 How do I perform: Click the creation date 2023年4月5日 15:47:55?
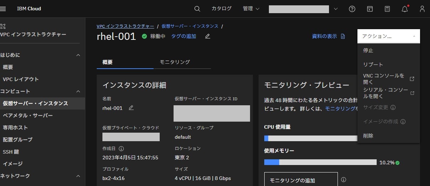click(x=130, y=158)
